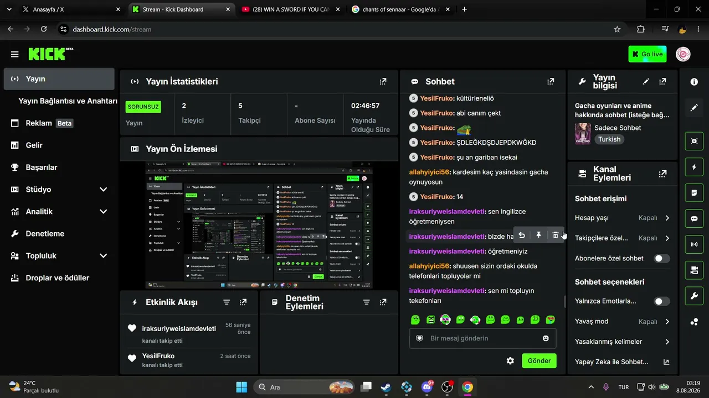Open Denetleme in the sidebar
709x398 pixels.
click(59, 234)
